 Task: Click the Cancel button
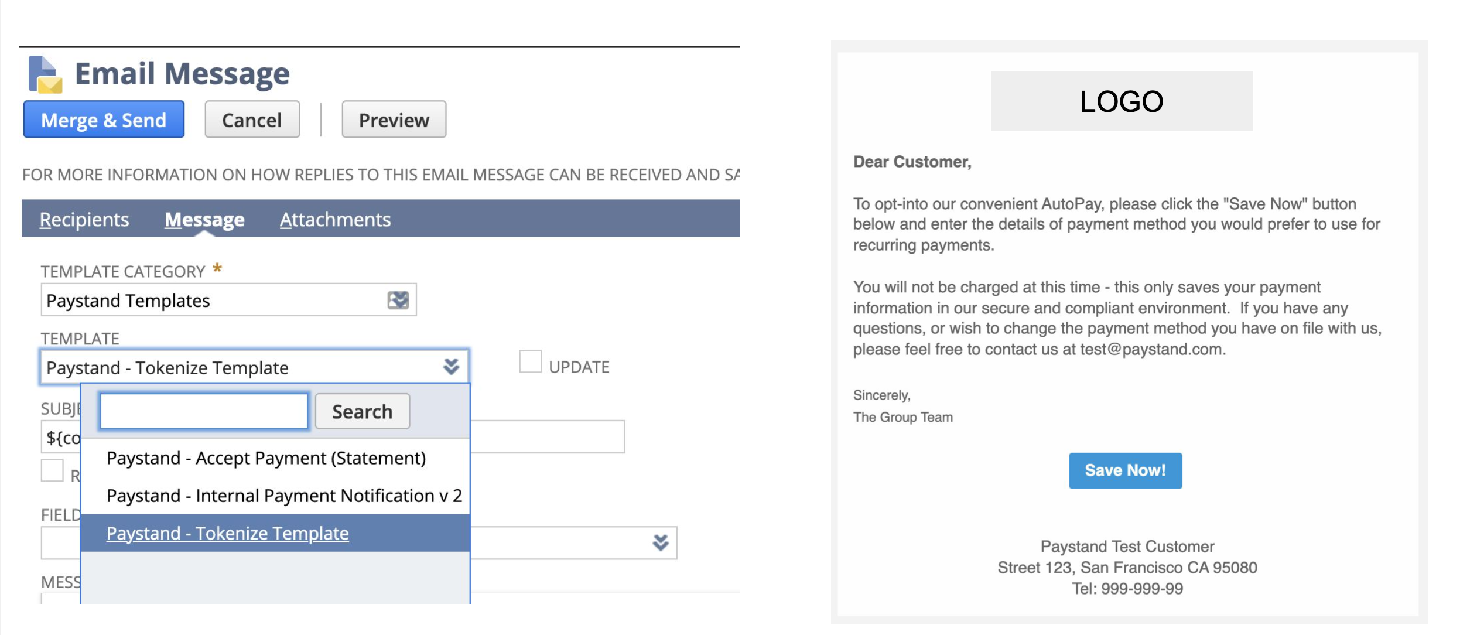coord(252,120)
